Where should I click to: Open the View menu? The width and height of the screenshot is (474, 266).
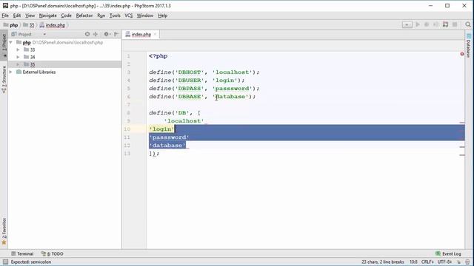click(30, 16)
